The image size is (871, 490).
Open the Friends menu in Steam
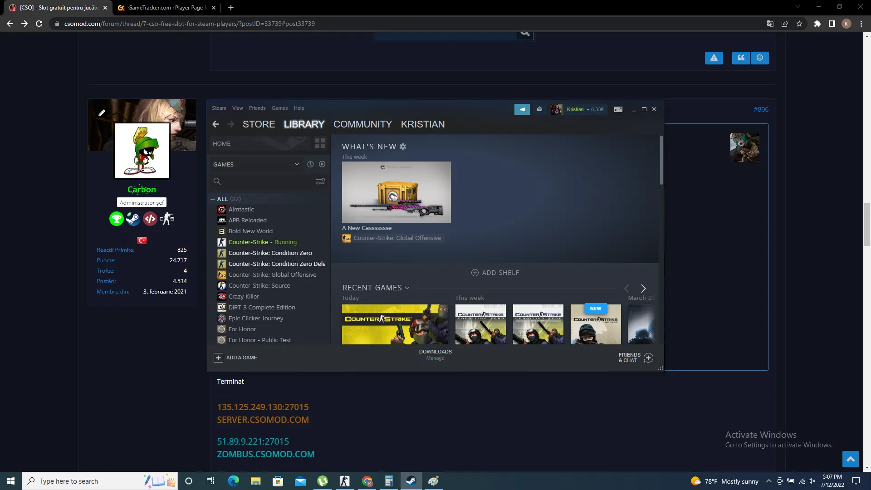[x=257, y=108]
